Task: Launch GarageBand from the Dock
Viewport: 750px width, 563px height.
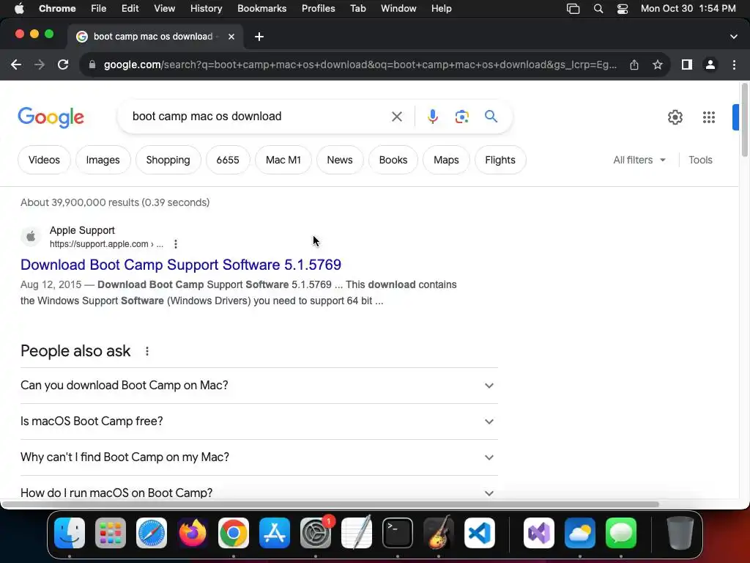Action: (x=439, y=533)
